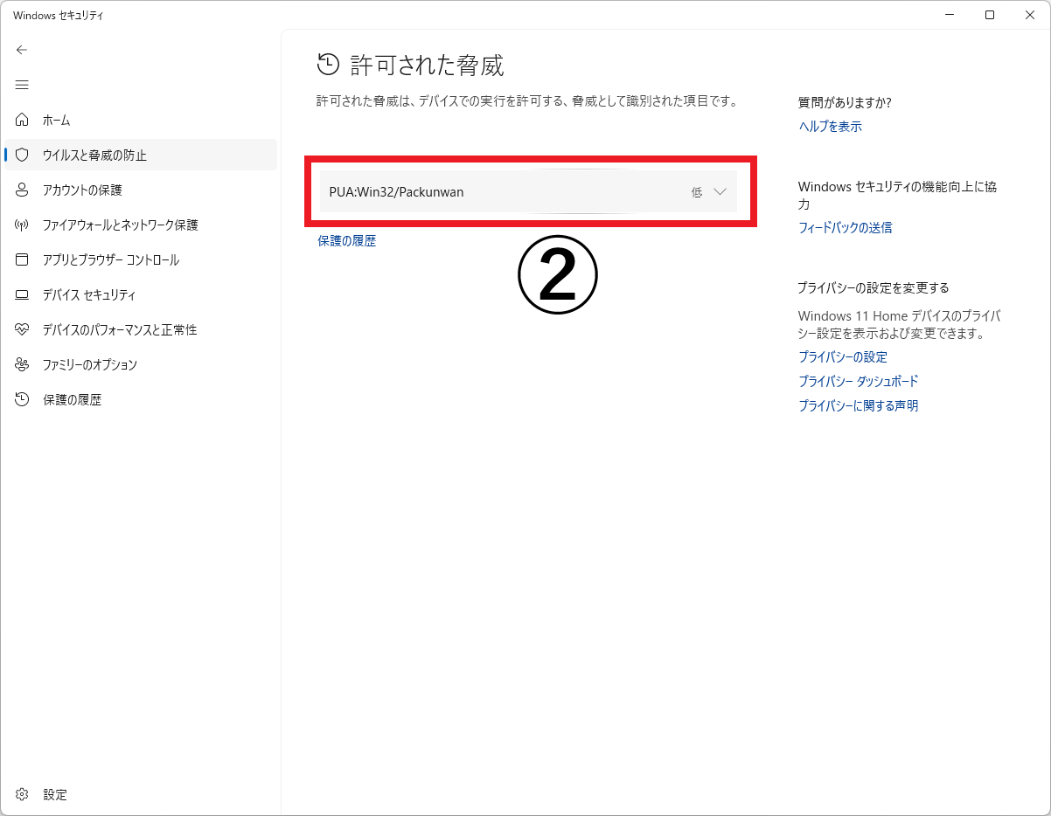Click the firewall network signal icon
Viewport: 1051px width, 816px height.
[23, 225]
